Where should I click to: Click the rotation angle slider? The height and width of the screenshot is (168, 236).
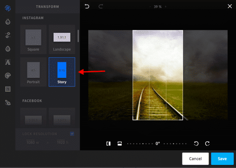click(157, 144)
